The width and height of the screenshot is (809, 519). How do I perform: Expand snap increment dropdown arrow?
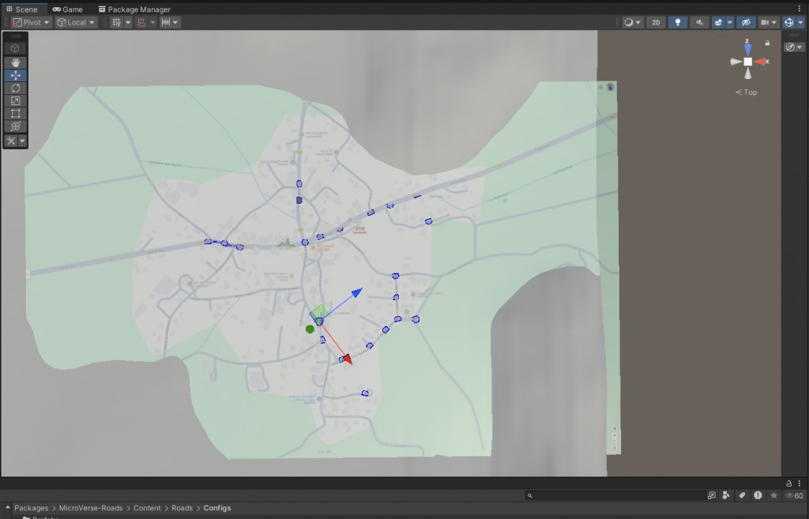(x=175, y=22)
